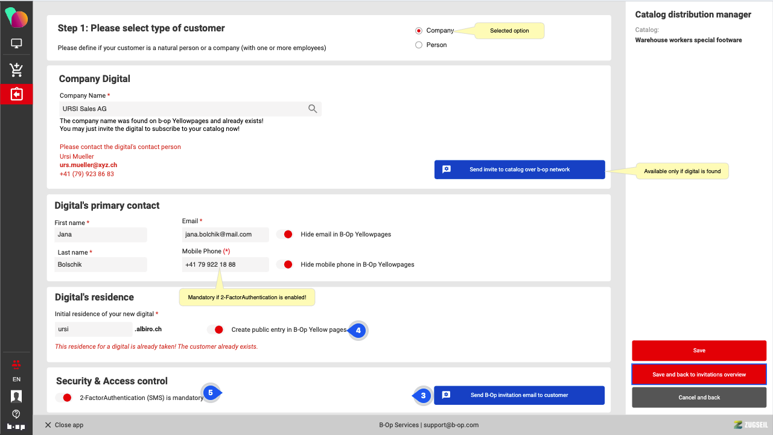Click the add-to-cart icon in sidebar
The image size is (773, 435).
[16, 70]
